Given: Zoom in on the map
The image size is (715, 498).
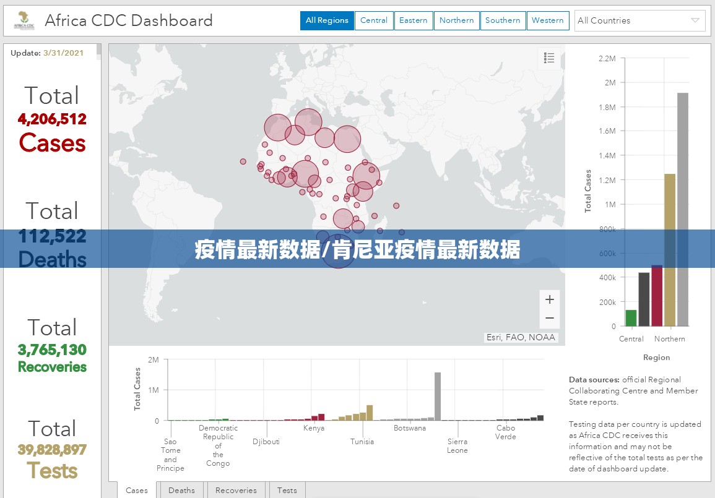Looking at the screenshot, I should 549,299.
